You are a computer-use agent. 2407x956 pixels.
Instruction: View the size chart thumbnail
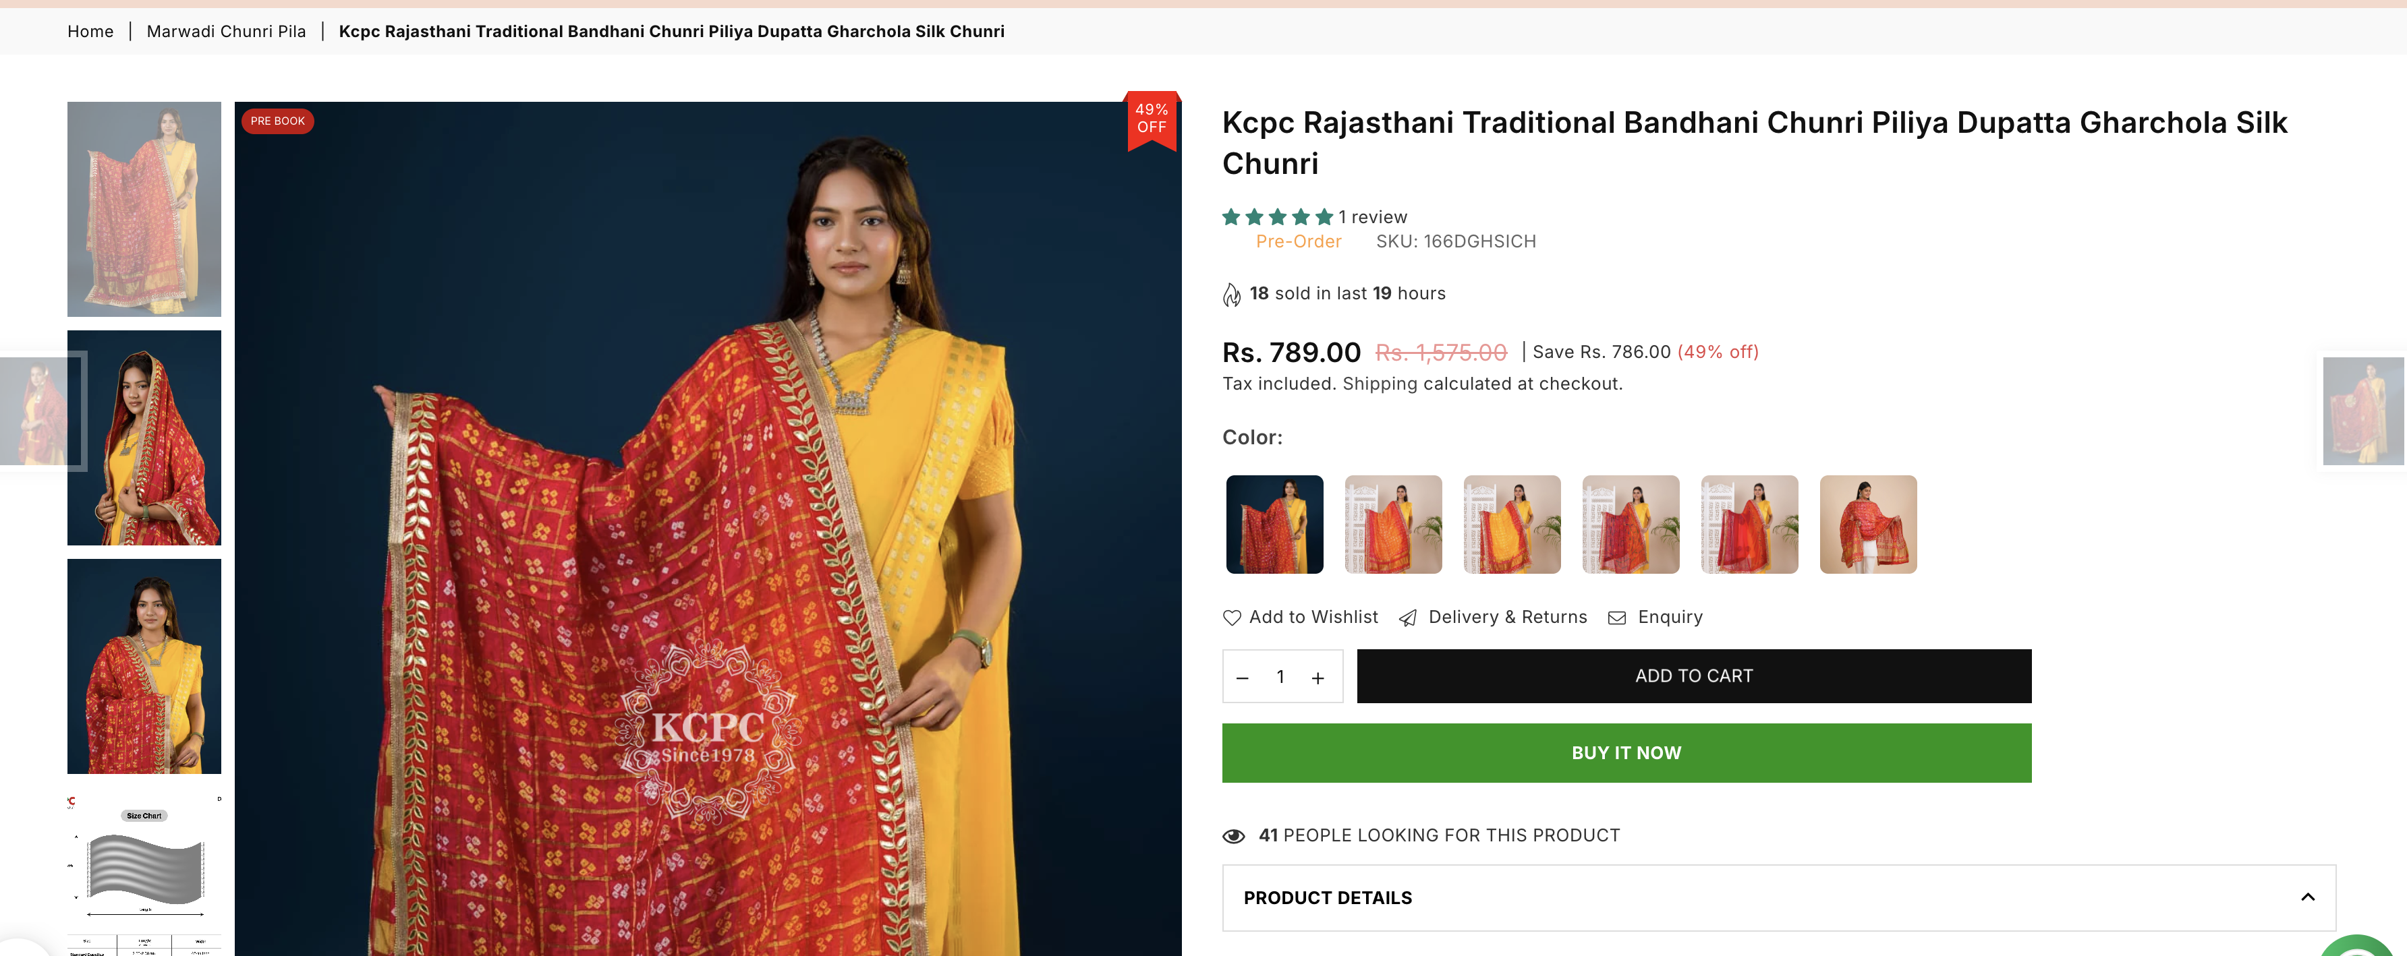coord(144,873)
